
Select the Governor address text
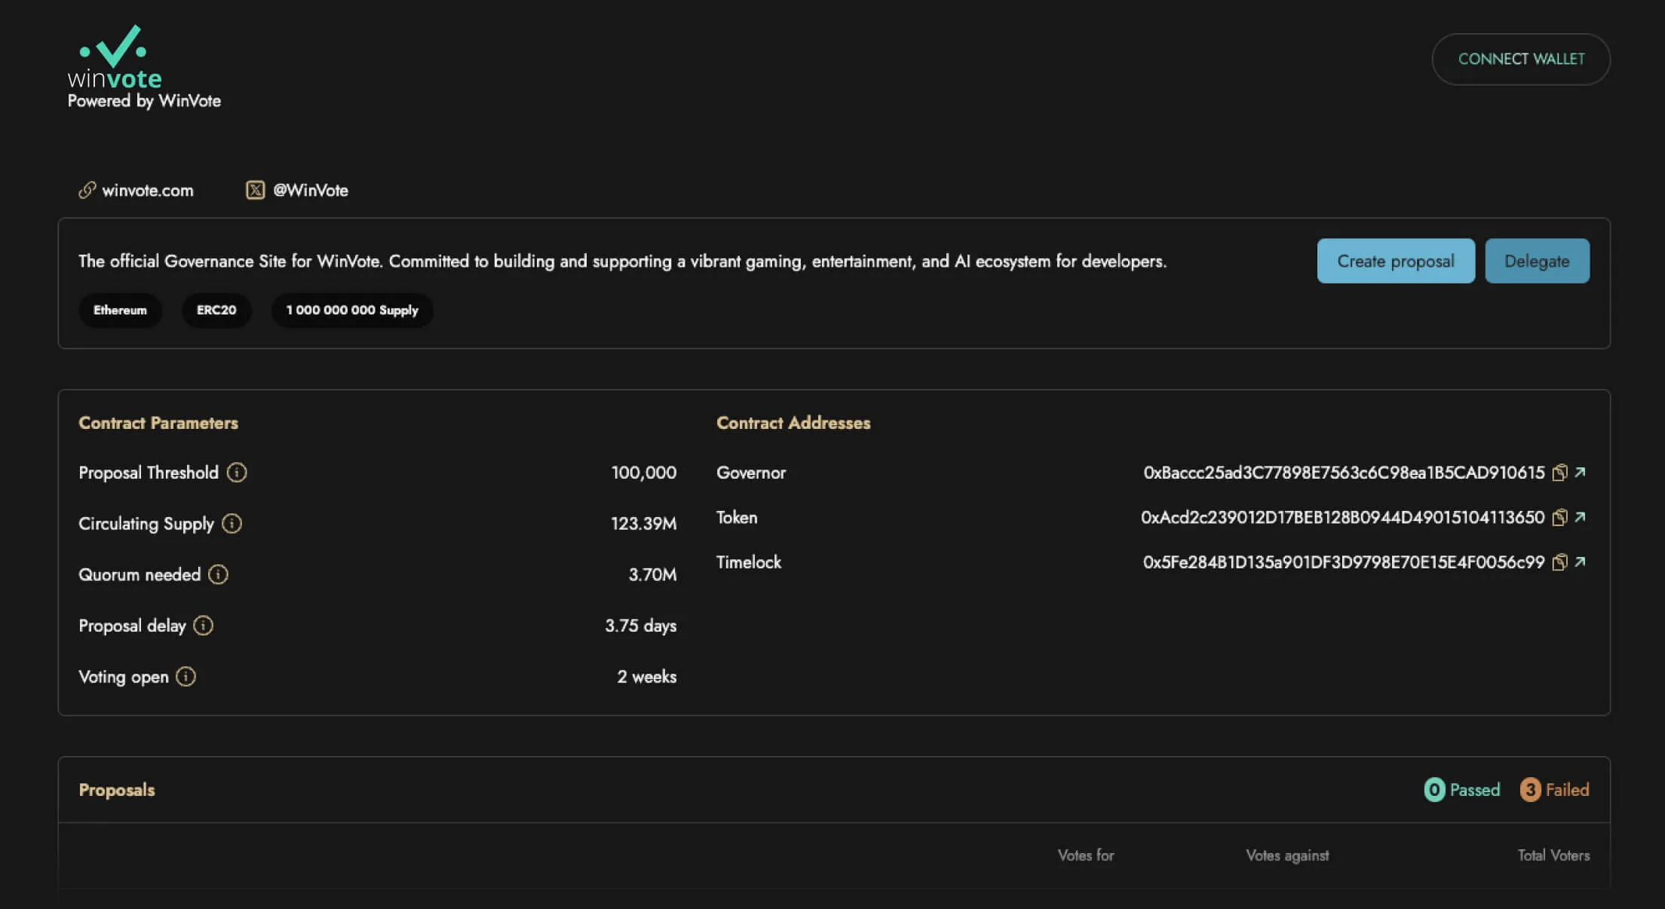point(1344,473)
